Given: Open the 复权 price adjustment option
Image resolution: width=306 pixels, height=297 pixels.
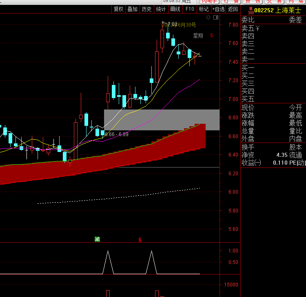Looking at the screenshot, I should (118, 9).
